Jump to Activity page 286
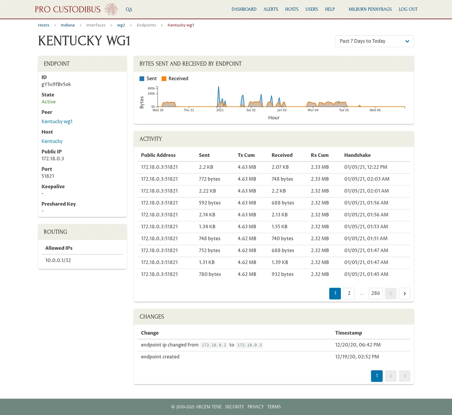The image size is (452, 415). 376,294
